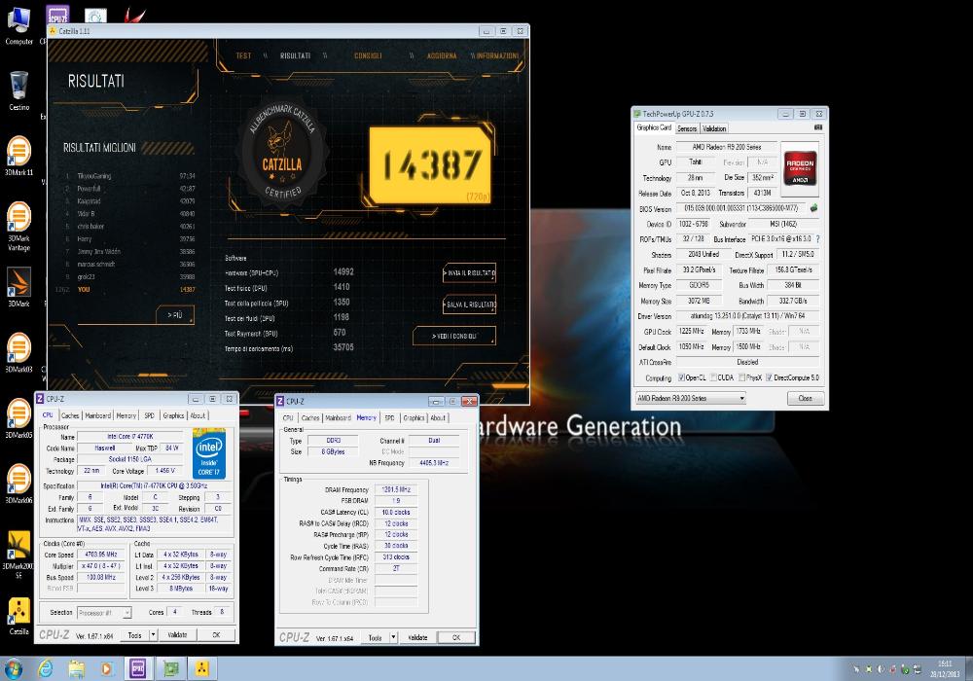The height and width of the screenshot is (681, 973).
Task: Click the SALVA IL RISULTATO button in Catzilla
Action: coord(470,305)
